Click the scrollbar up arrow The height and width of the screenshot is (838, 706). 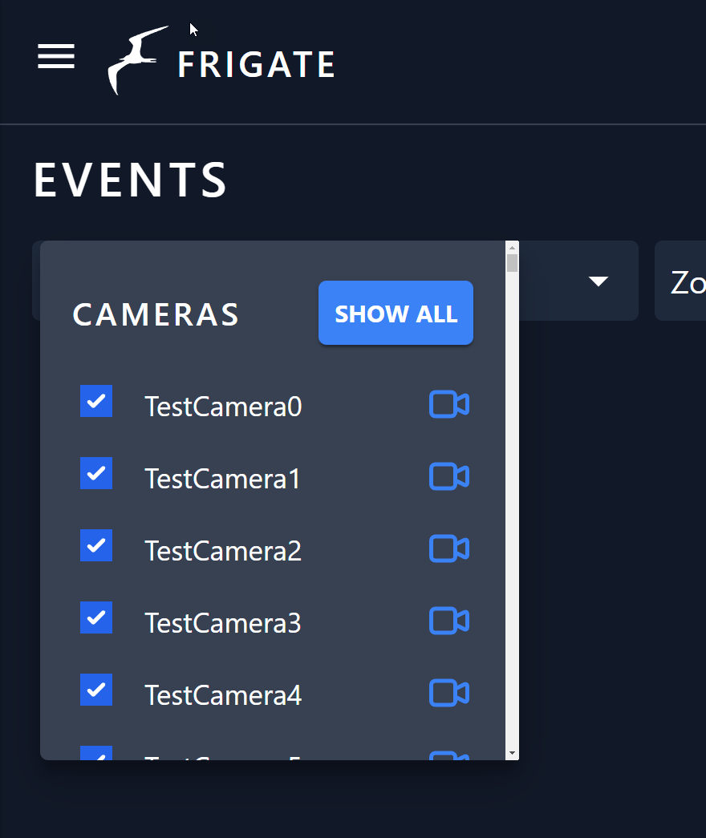(513, 248)
